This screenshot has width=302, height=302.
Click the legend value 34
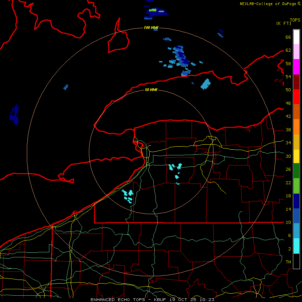coord(288,143)
